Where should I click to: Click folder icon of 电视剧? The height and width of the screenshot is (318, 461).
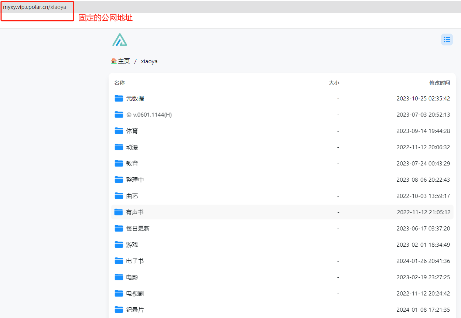(x=119, y=293)
